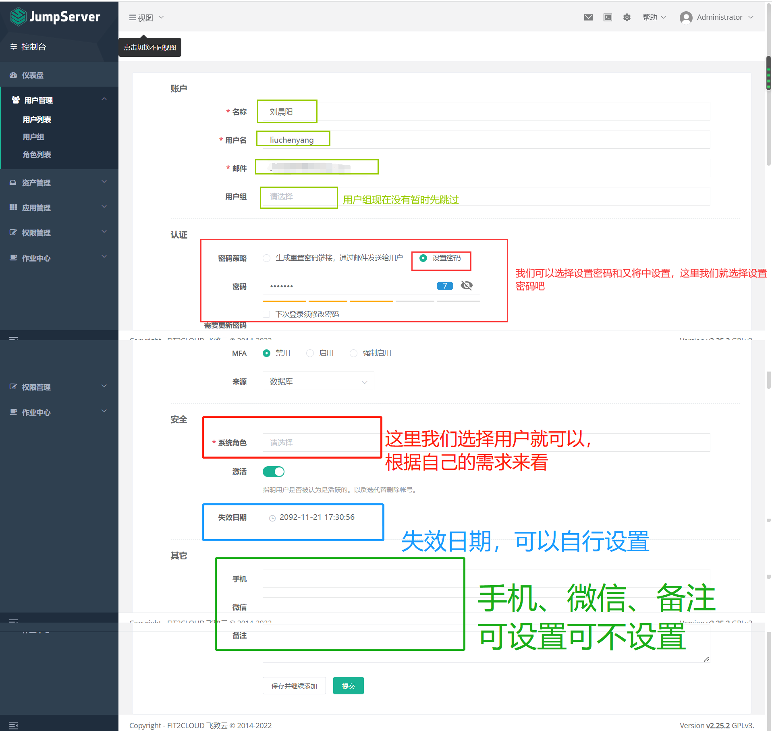Screen dimensions: 772x731
Task: Click the 保存并继续添加 button
Action: point(294,686)
